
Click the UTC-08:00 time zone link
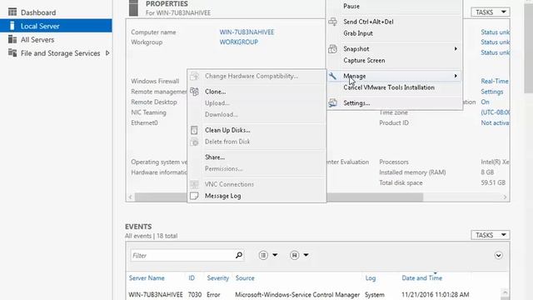tap(496, 112)
